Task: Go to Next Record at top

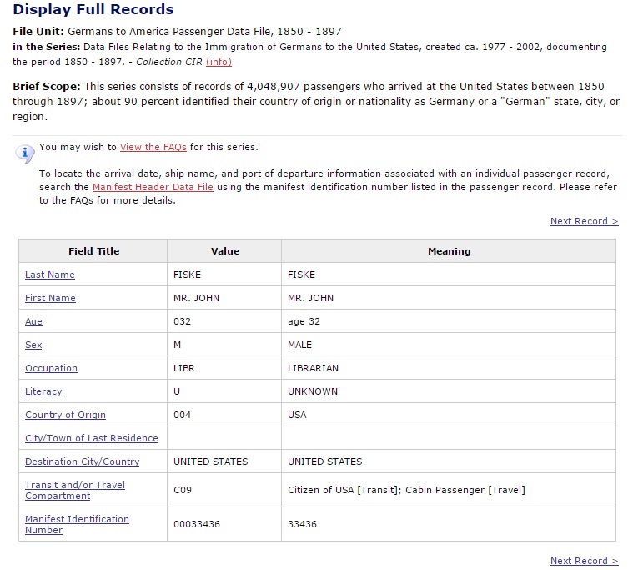Action: [584, 221]
